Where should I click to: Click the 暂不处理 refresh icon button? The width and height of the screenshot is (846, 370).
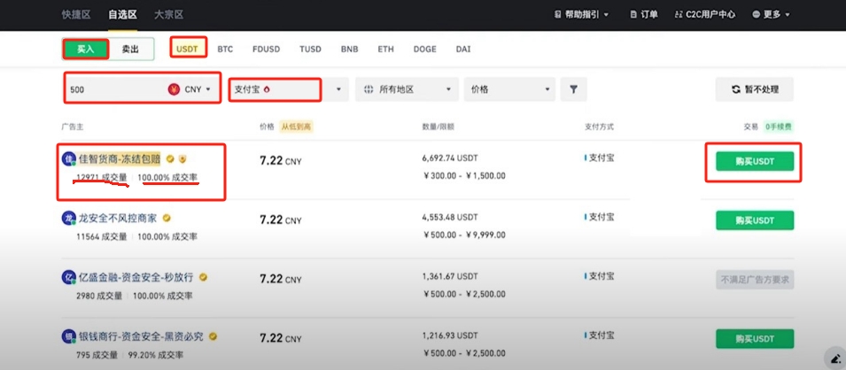point(754,89)
